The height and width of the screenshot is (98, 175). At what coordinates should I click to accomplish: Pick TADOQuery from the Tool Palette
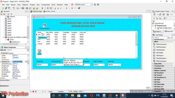click(x=160, y=56)
